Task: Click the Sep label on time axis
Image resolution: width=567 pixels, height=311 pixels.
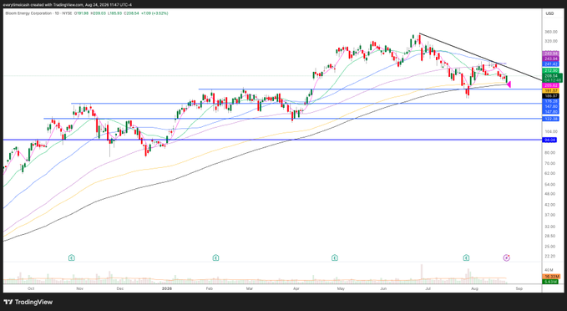Action: click(519, 288)
